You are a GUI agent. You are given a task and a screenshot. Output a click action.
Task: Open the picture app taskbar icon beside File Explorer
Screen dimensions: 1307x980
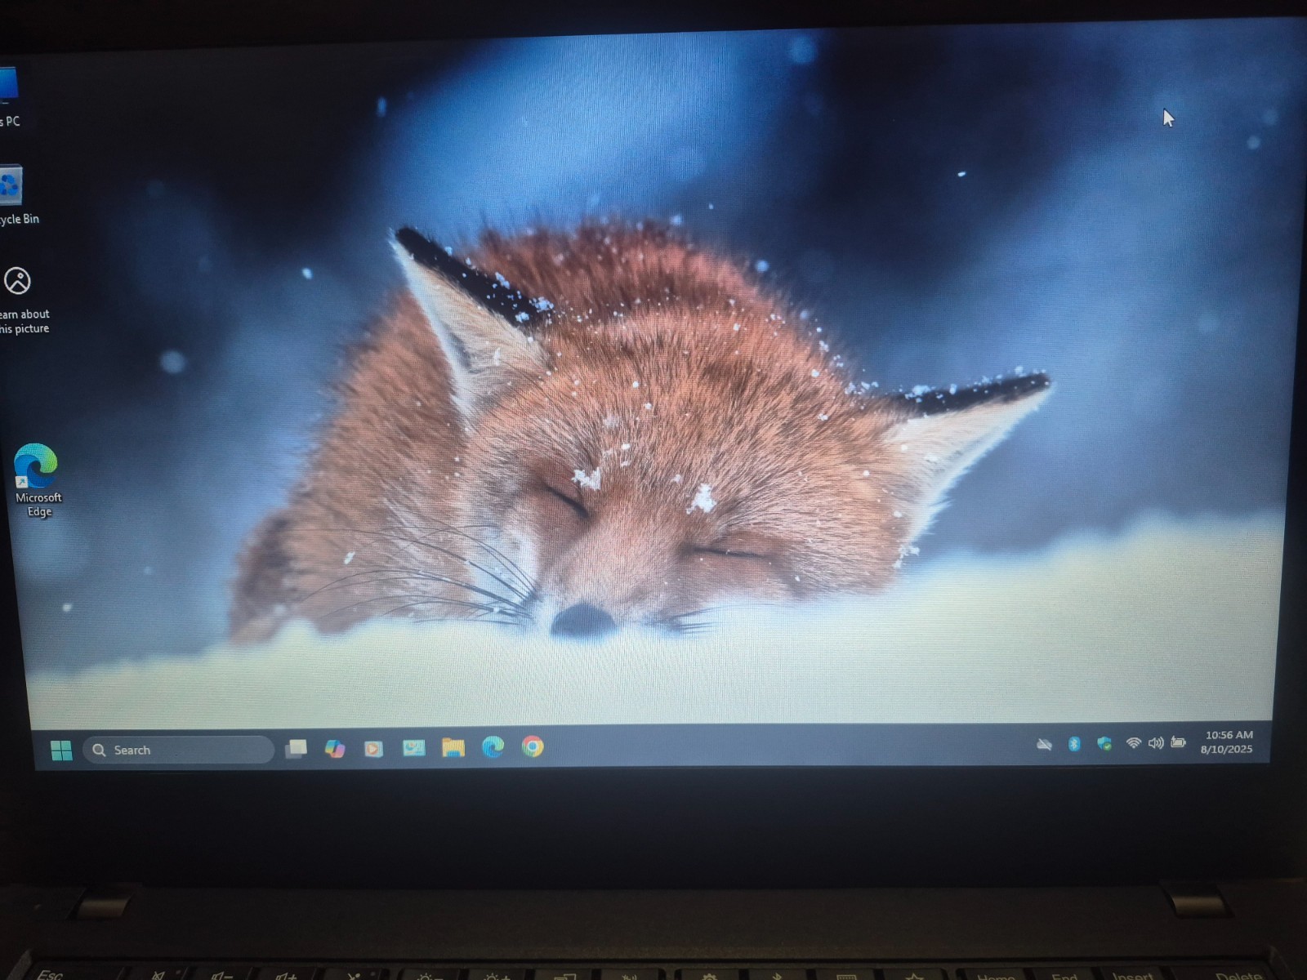(x=413, y=747)
